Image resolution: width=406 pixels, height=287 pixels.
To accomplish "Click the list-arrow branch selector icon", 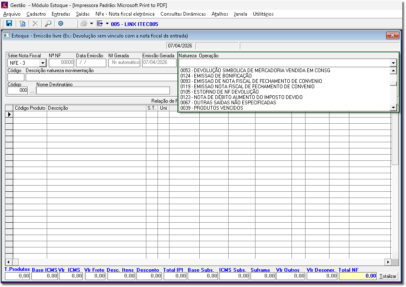I will tap(100, 24).
